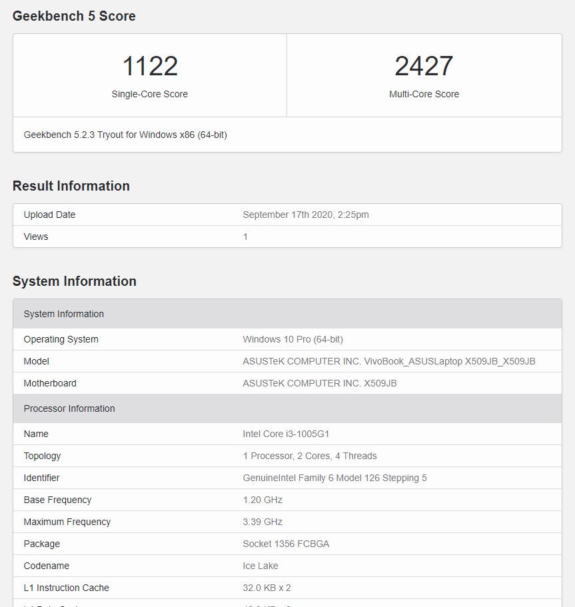Click the Maximum Frequency label
This screenshot has height=607, width=575.
tap(67, 522)
